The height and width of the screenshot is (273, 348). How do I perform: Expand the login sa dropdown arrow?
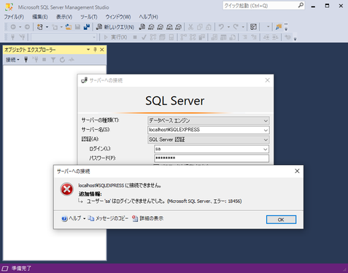pyautogui.click(x=266, y=149)
